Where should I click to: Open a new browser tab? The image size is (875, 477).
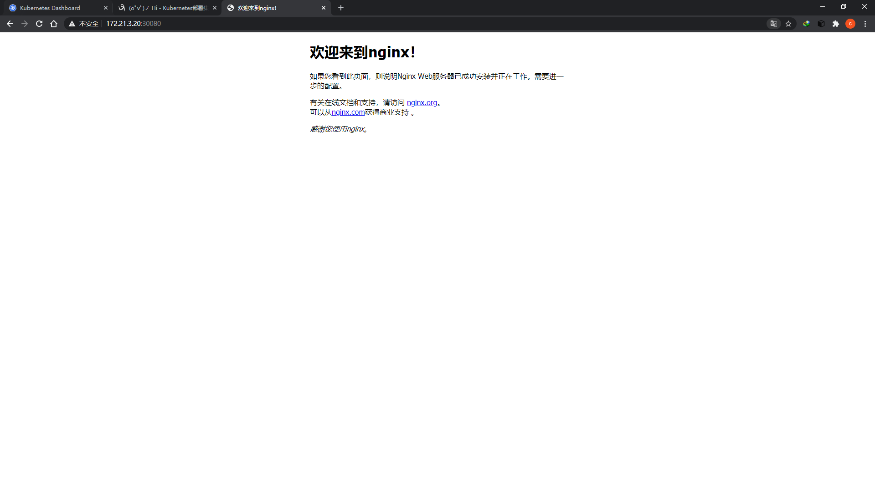[341, 8]
